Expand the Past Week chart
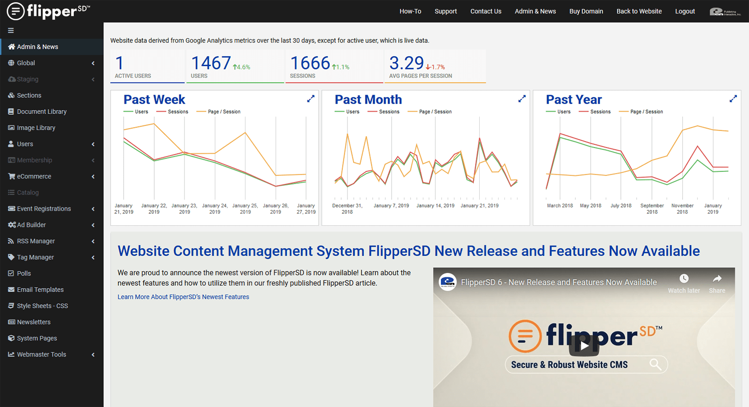This screenshot has height=407, width=749. tap(311, 99)
